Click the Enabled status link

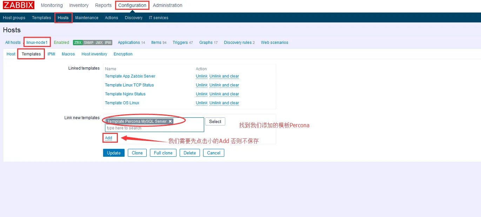pyautogui.click(x=61, y=42)
